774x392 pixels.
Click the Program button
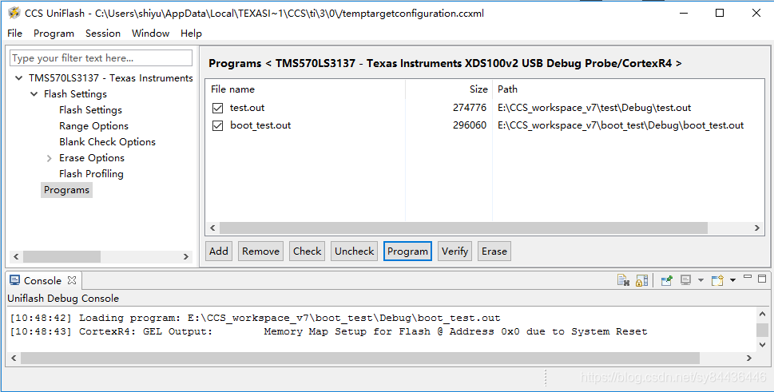point(407,251)
